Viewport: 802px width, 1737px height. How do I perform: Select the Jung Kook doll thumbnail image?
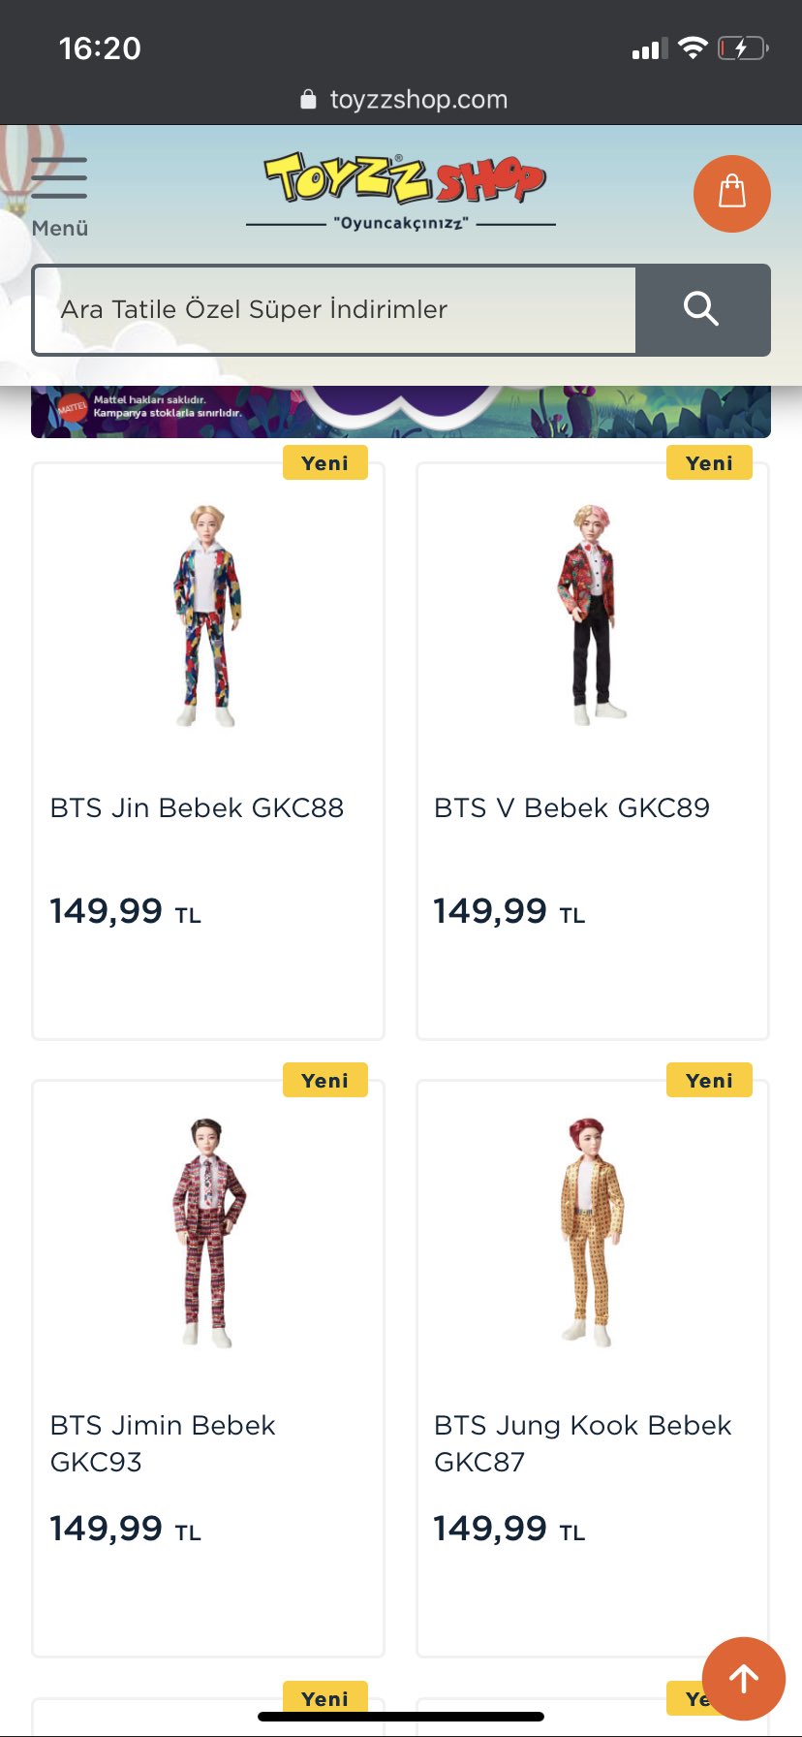(x=591, y=1232)
